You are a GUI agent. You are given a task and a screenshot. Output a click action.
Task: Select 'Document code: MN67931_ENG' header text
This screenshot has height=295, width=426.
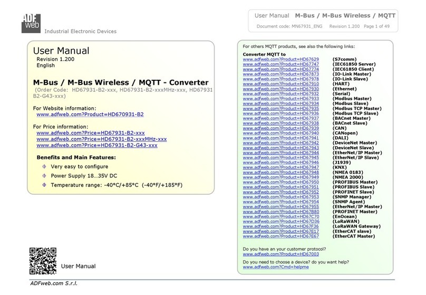pos(289,26)
